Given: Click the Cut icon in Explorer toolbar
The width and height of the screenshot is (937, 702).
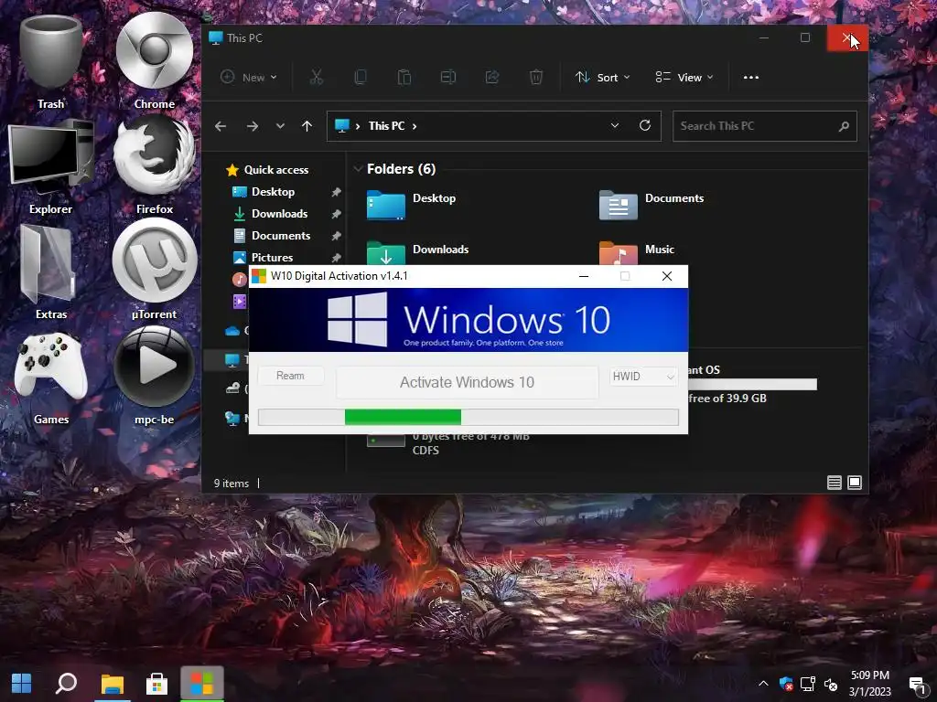Looking at the screenshot, I should click(316, 77).
